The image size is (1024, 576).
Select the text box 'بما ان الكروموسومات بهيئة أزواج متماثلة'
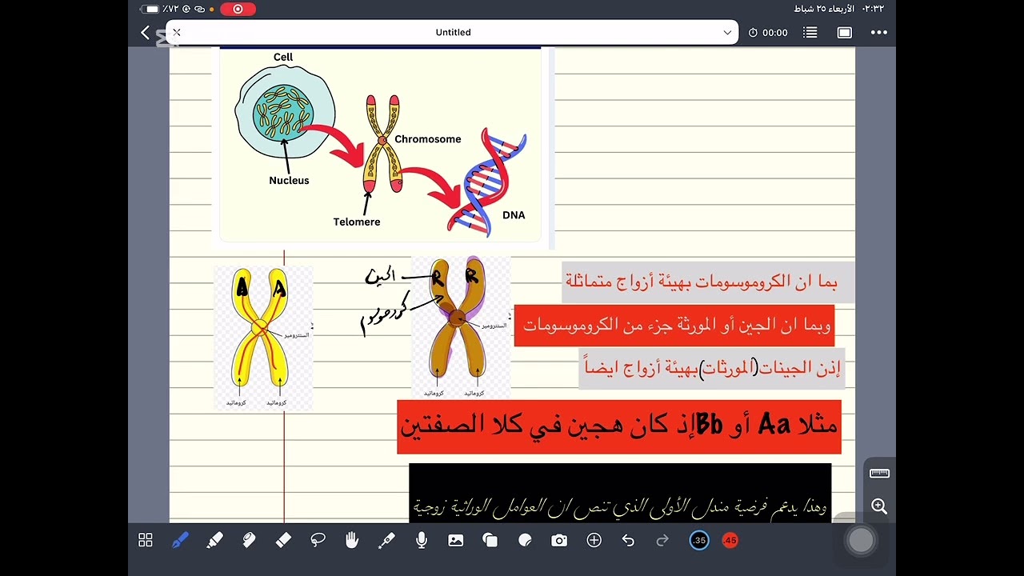coord(708,282)
